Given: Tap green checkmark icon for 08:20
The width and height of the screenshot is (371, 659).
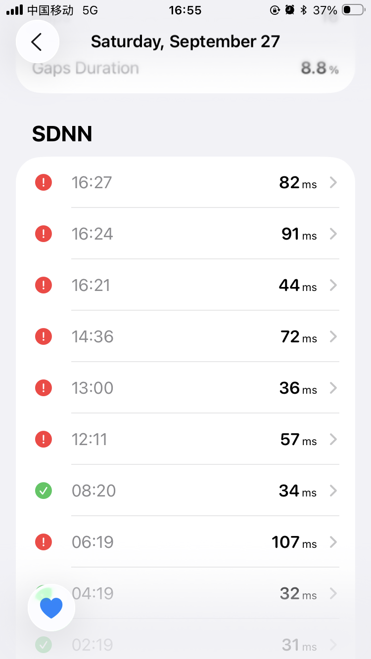Looking at the screenshot, I should [44, 491].
